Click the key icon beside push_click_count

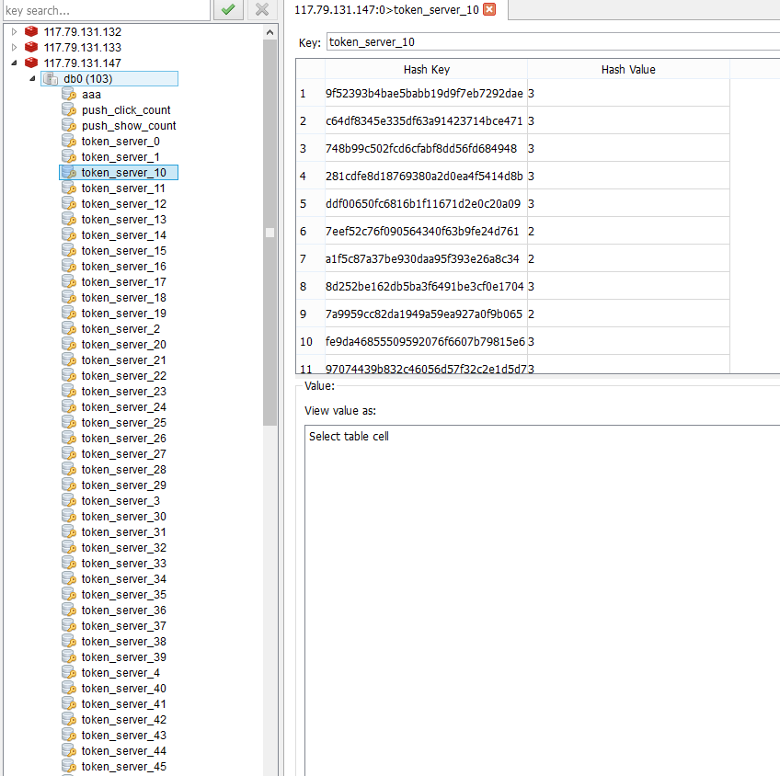(x=69, y=109)
